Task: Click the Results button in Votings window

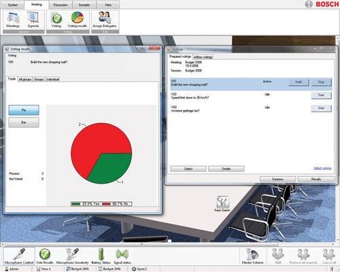Action: [316, 179]
